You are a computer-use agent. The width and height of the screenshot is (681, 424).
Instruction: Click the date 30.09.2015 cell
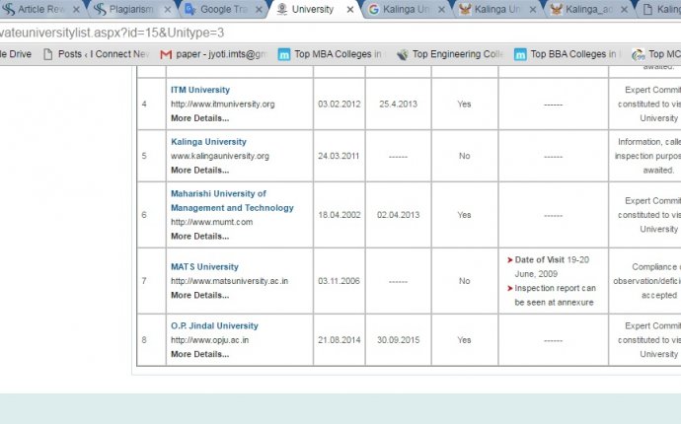click(399, 340)
